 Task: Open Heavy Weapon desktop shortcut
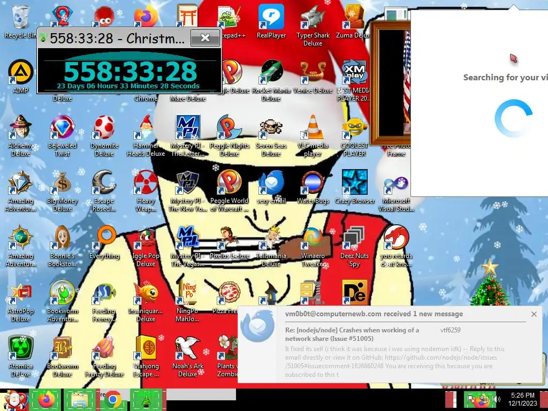pos(146,192)
